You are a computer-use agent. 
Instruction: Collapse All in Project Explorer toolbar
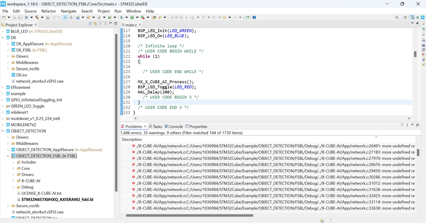tap(90, 24)
